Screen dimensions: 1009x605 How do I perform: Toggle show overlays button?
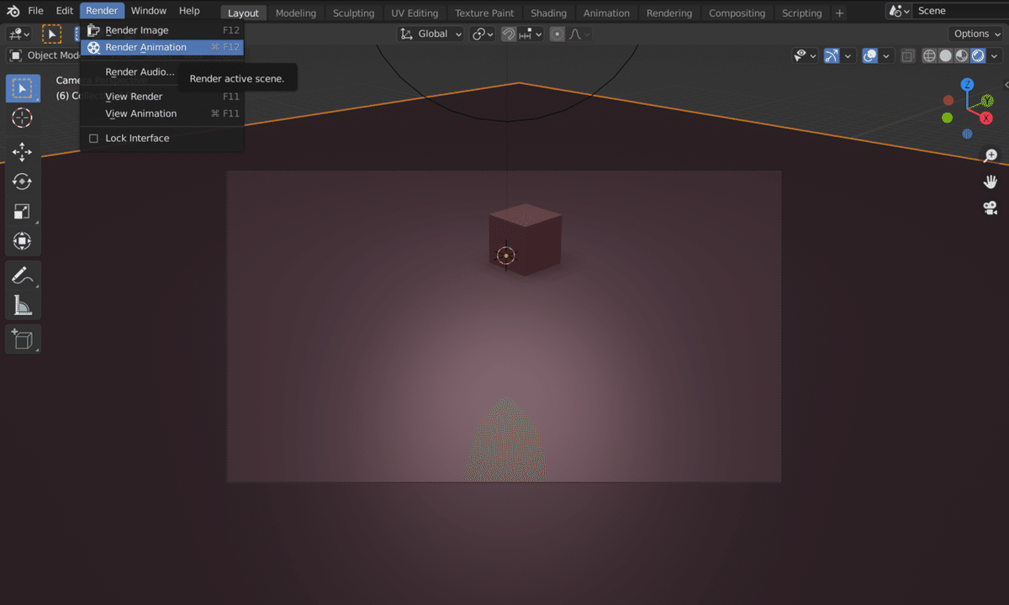870,55
